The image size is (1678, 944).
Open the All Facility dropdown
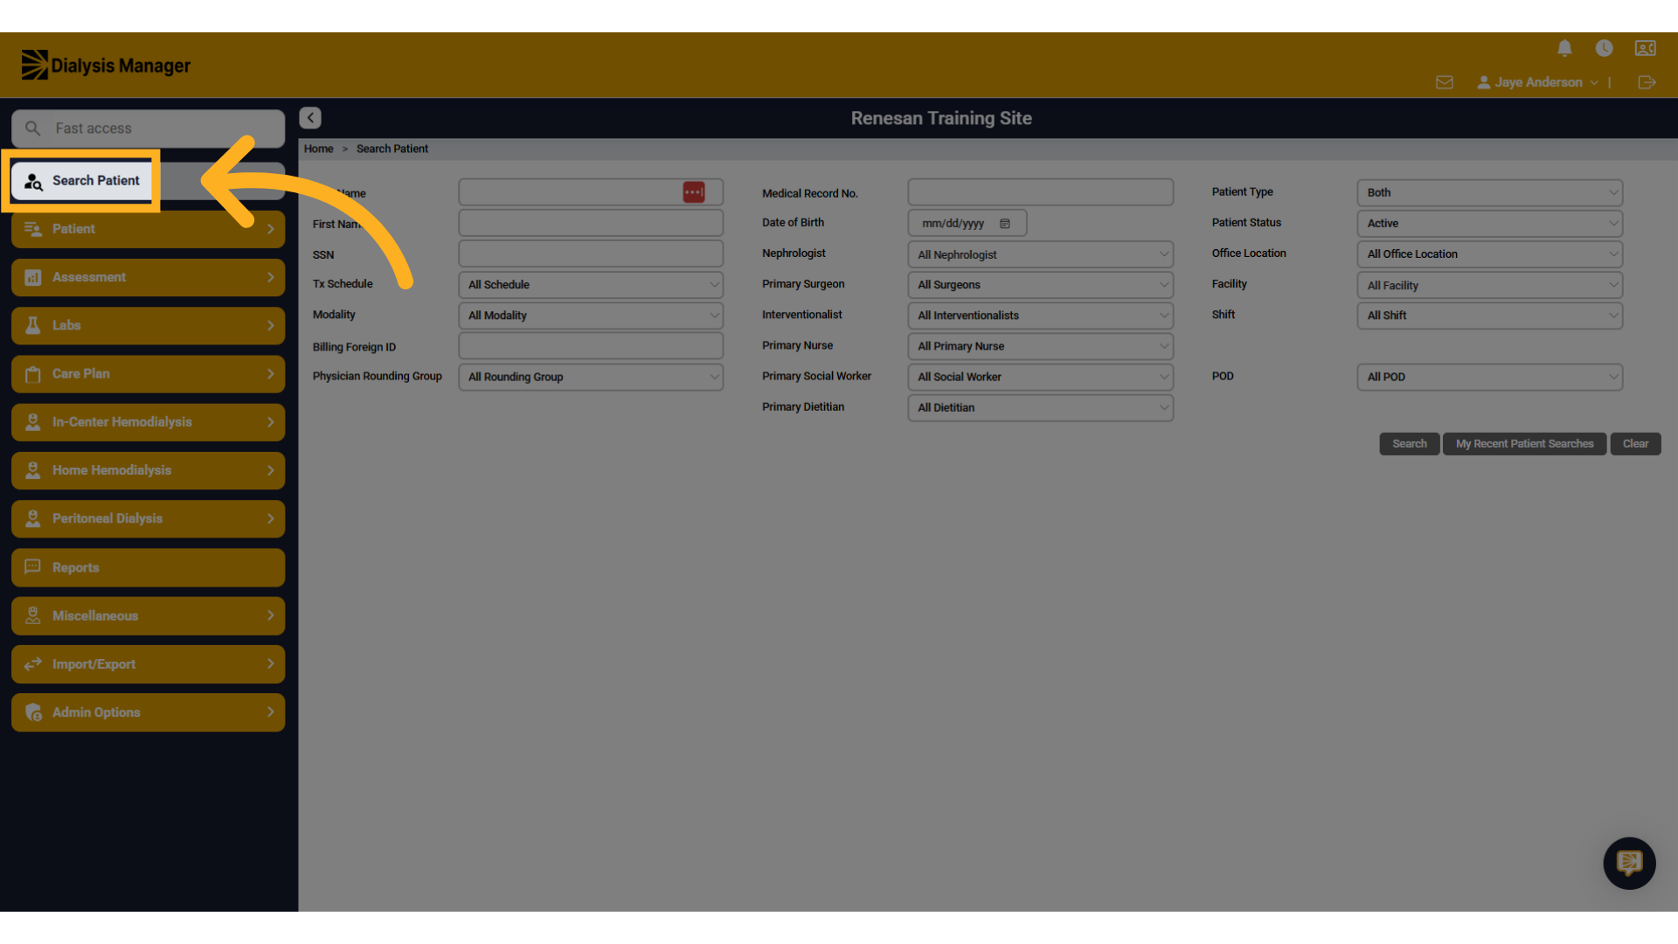tap(1489, 285)
